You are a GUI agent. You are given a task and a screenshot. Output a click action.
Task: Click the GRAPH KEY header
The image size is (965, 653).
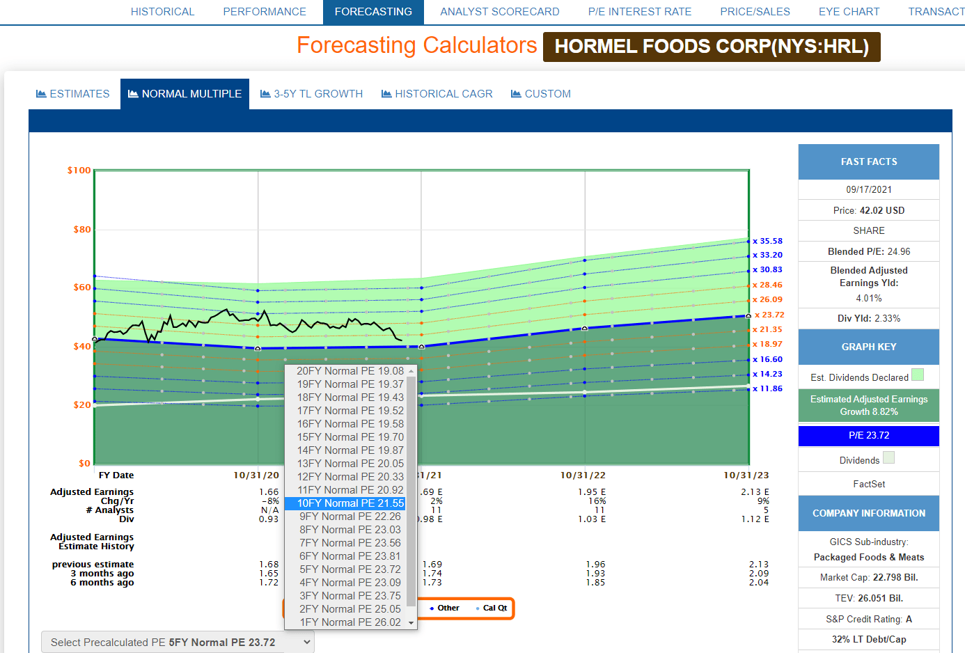[869, 347]
